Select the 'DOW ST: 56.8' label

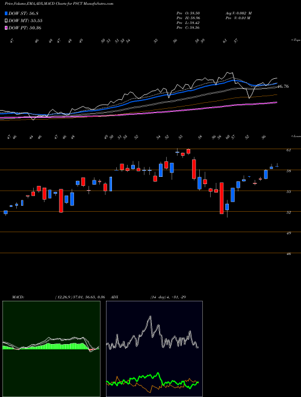pos(23,13)
